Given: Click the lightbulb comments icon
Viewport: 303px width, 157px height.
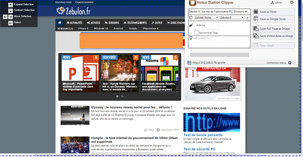Looking at the screenshot, I should pyautogui.click(x=191, y=38).
